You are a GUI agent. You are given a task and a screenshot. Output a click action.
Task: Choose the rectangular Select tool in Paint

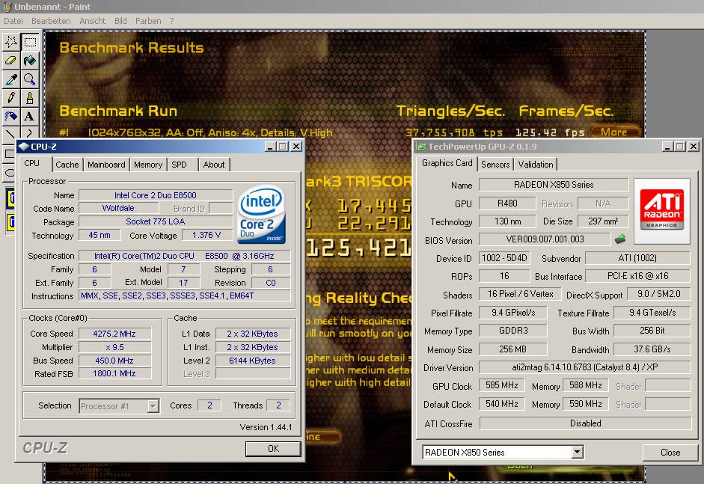(30, 42)
